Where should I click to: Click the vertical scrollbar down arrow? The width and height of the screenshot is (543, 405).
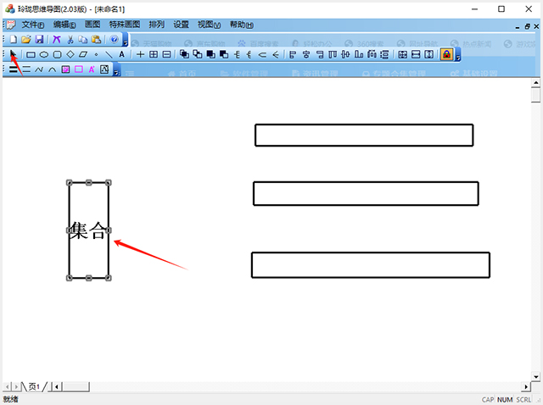535,375
